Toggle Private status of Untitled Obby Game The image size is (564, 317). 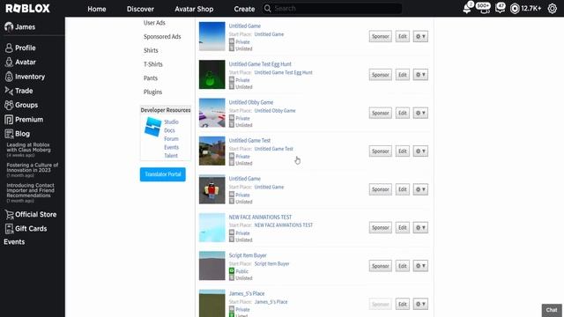point(239,118)
